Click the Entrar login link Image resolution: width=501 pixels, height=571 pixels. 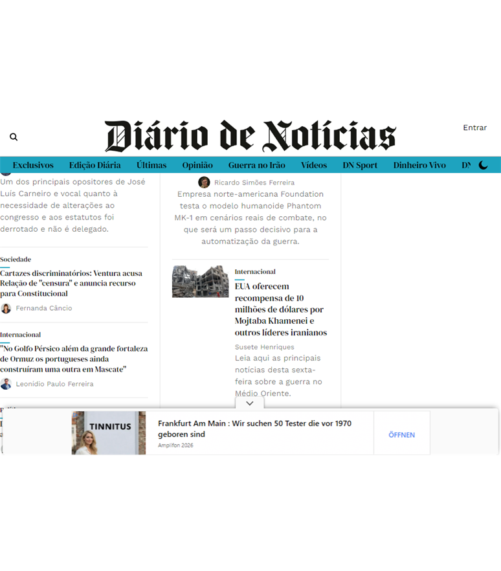click(x=475, y=128)
